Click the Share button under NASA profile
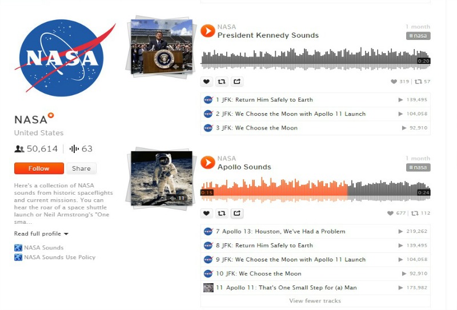The width and height of the screenshot is (457, 310). coord(81,168)
